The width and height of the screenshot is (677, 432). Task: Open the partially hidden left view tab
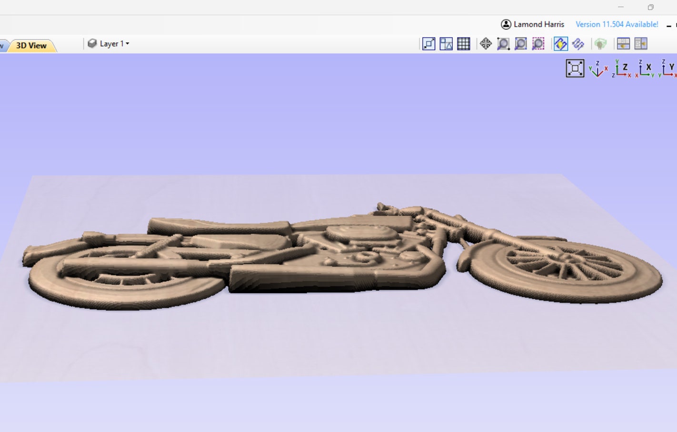tap(3, 45)
